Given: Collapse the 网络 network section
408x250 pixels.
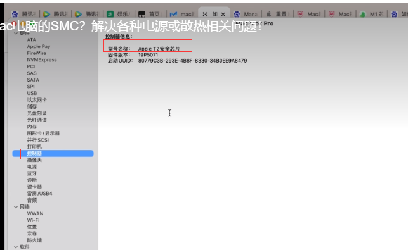Looking at the screenshot, I should [16, 207].
